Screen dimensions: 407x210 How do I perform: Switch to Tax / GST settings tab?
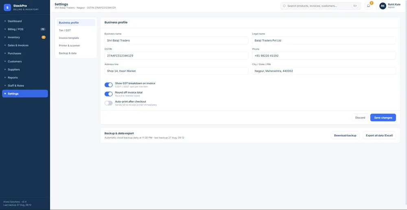(x=76, y=30)
